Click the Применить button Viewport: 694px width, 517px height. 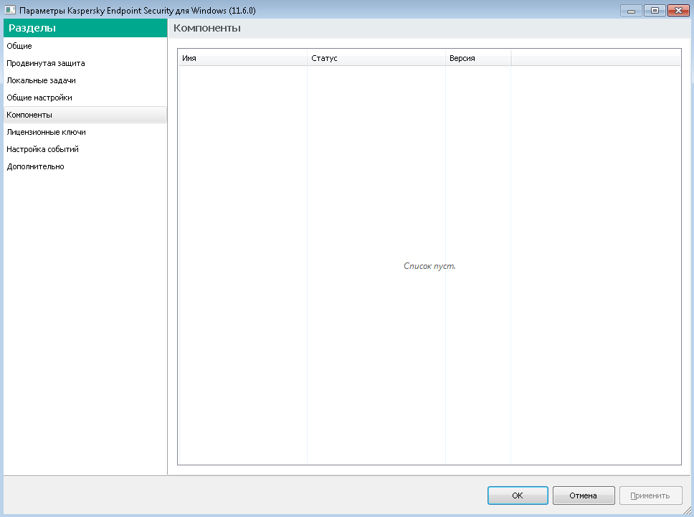tap(650, 495)
